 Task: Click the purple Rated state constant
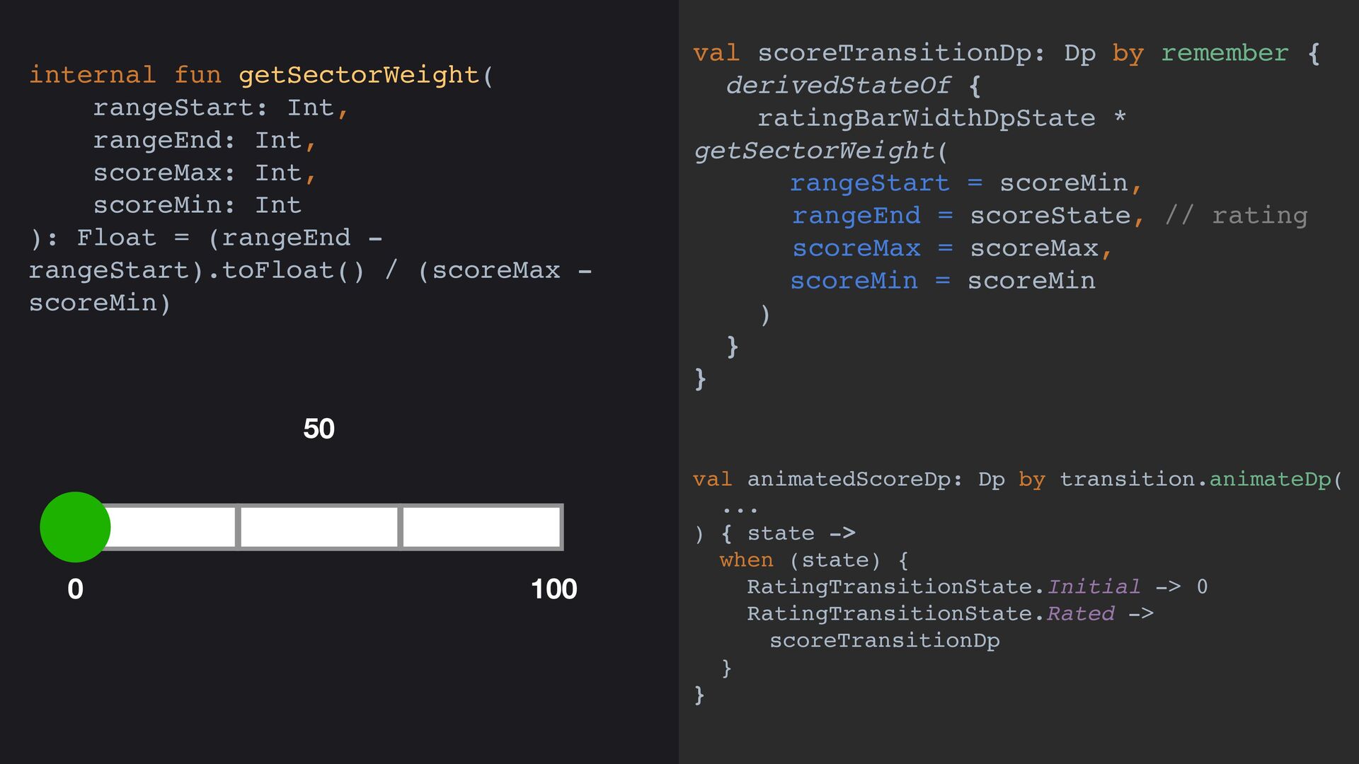point(1081,614)
